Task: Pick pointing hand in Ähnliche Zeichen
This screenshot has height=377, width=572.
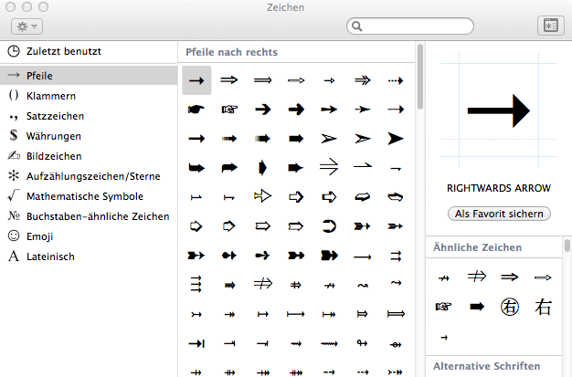Action: point(443,307)
